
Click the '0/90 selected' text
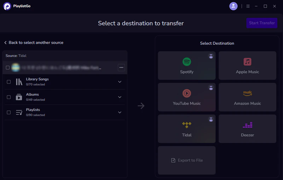35,115
